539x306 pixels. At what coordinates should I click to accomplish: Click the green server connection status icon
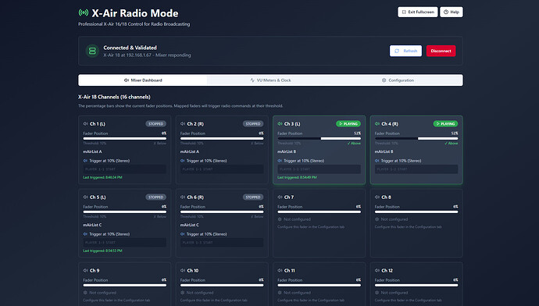coord(92,51)
